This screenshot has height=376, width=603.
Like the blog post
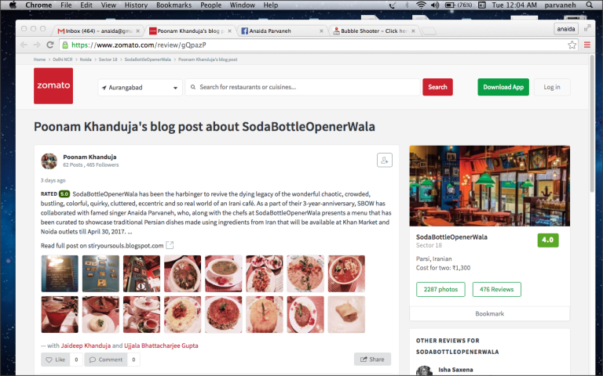pyautogui.click(x=56, y=360)
